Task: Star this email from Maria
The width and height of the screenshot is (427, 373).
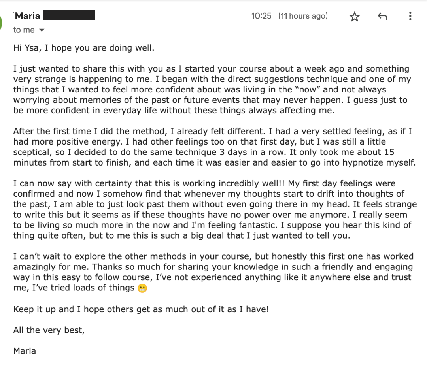Action: pos(355,17)
